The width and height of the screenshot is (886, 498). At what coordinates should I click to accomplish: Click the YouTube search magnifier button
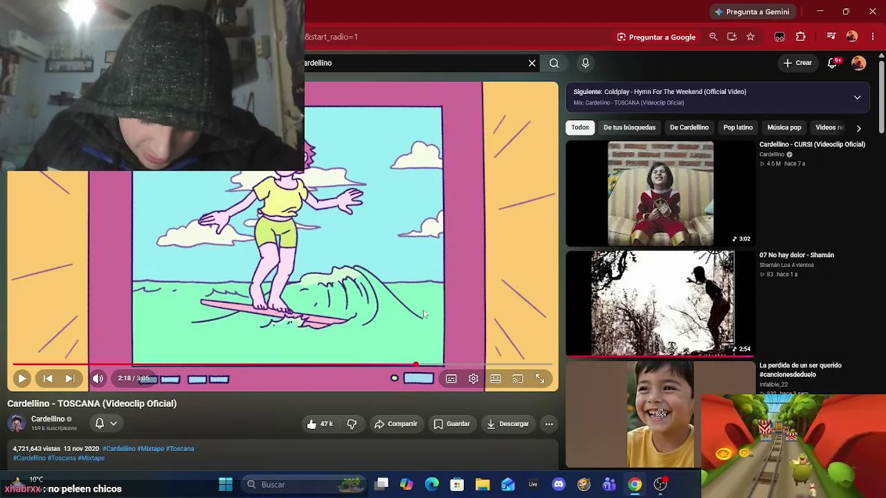(x=554, y=63)
